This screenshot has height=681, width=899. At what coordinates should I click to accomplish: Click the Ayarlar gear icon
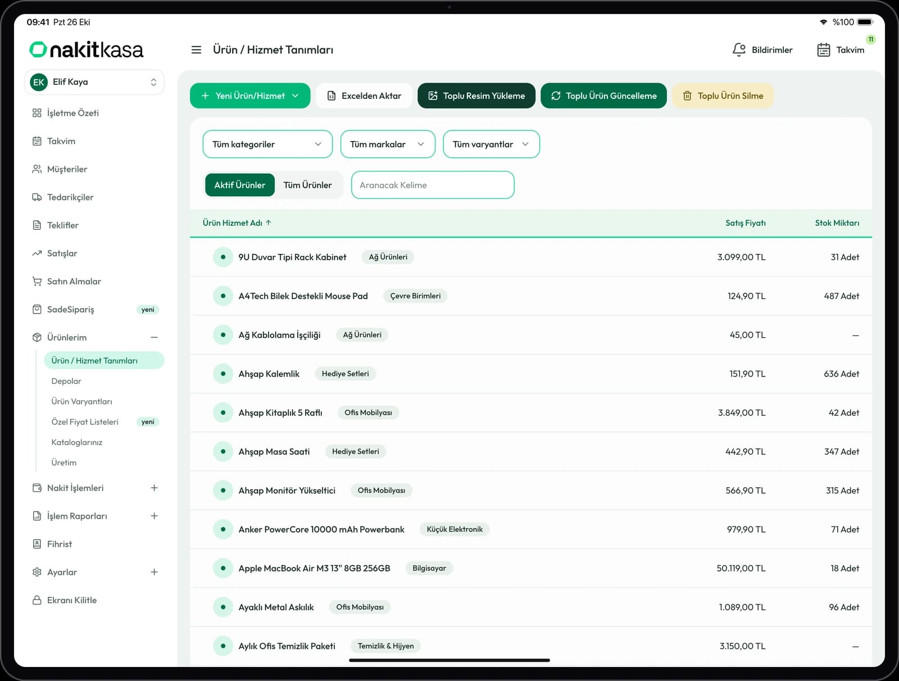[37, 572]
